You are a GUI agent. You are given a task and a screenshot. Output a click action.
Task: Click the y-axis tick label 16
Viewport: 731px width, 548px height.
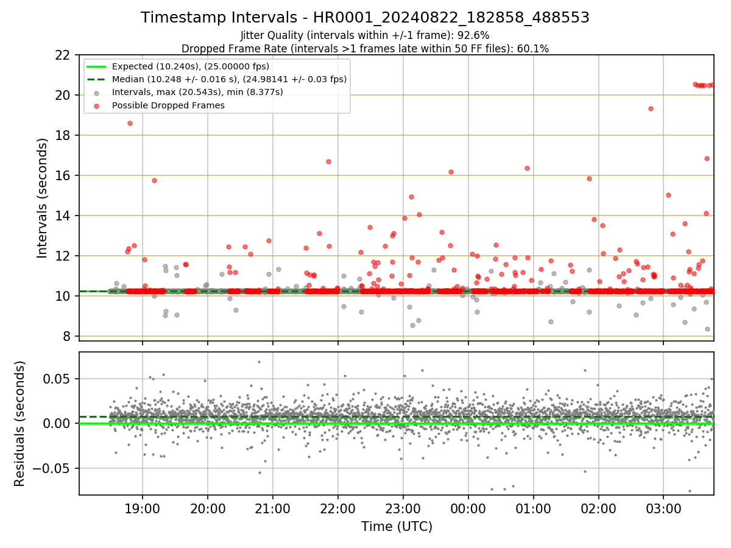[63, 175]
